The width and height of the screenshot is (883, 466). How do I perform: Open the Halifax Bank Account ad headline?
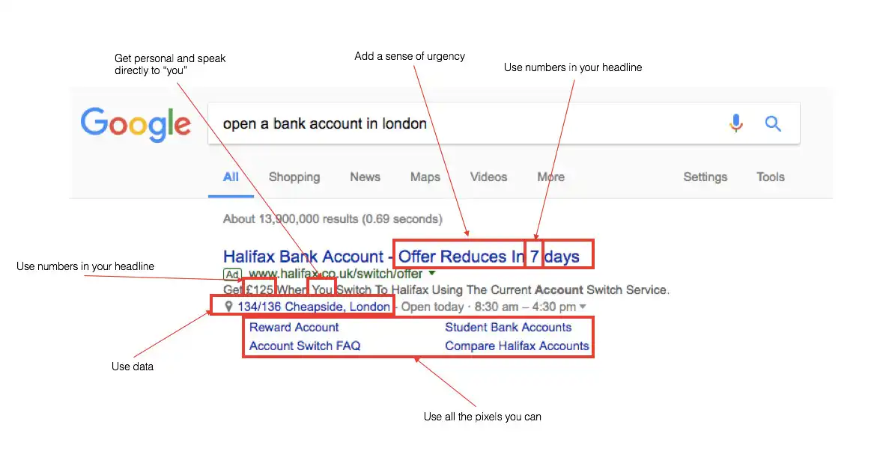point(401,257)
